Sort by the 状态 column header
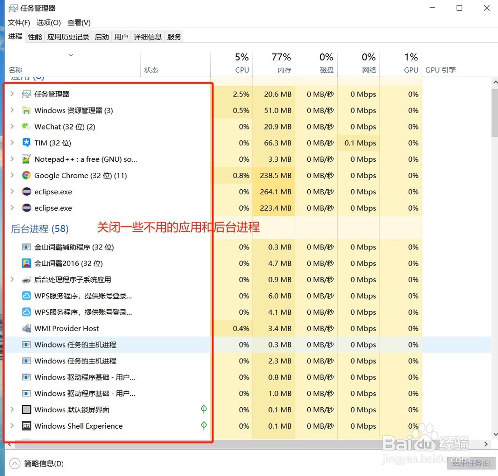The height and width of the screenshot is (476, 498). point(175,64)
